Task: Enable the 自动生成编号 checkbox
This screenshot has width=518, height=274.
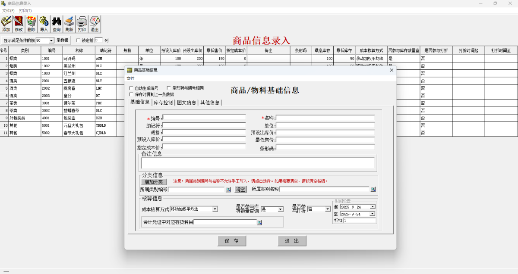Action: [x=130, y=88]
